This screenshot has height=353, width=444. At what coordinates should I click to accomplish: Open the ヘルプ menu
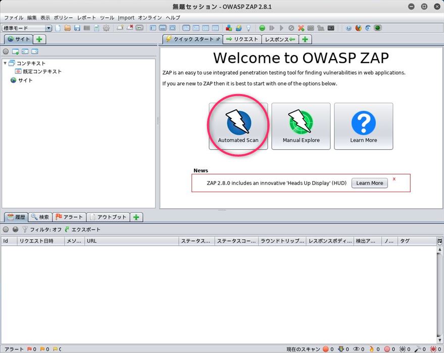173,18
